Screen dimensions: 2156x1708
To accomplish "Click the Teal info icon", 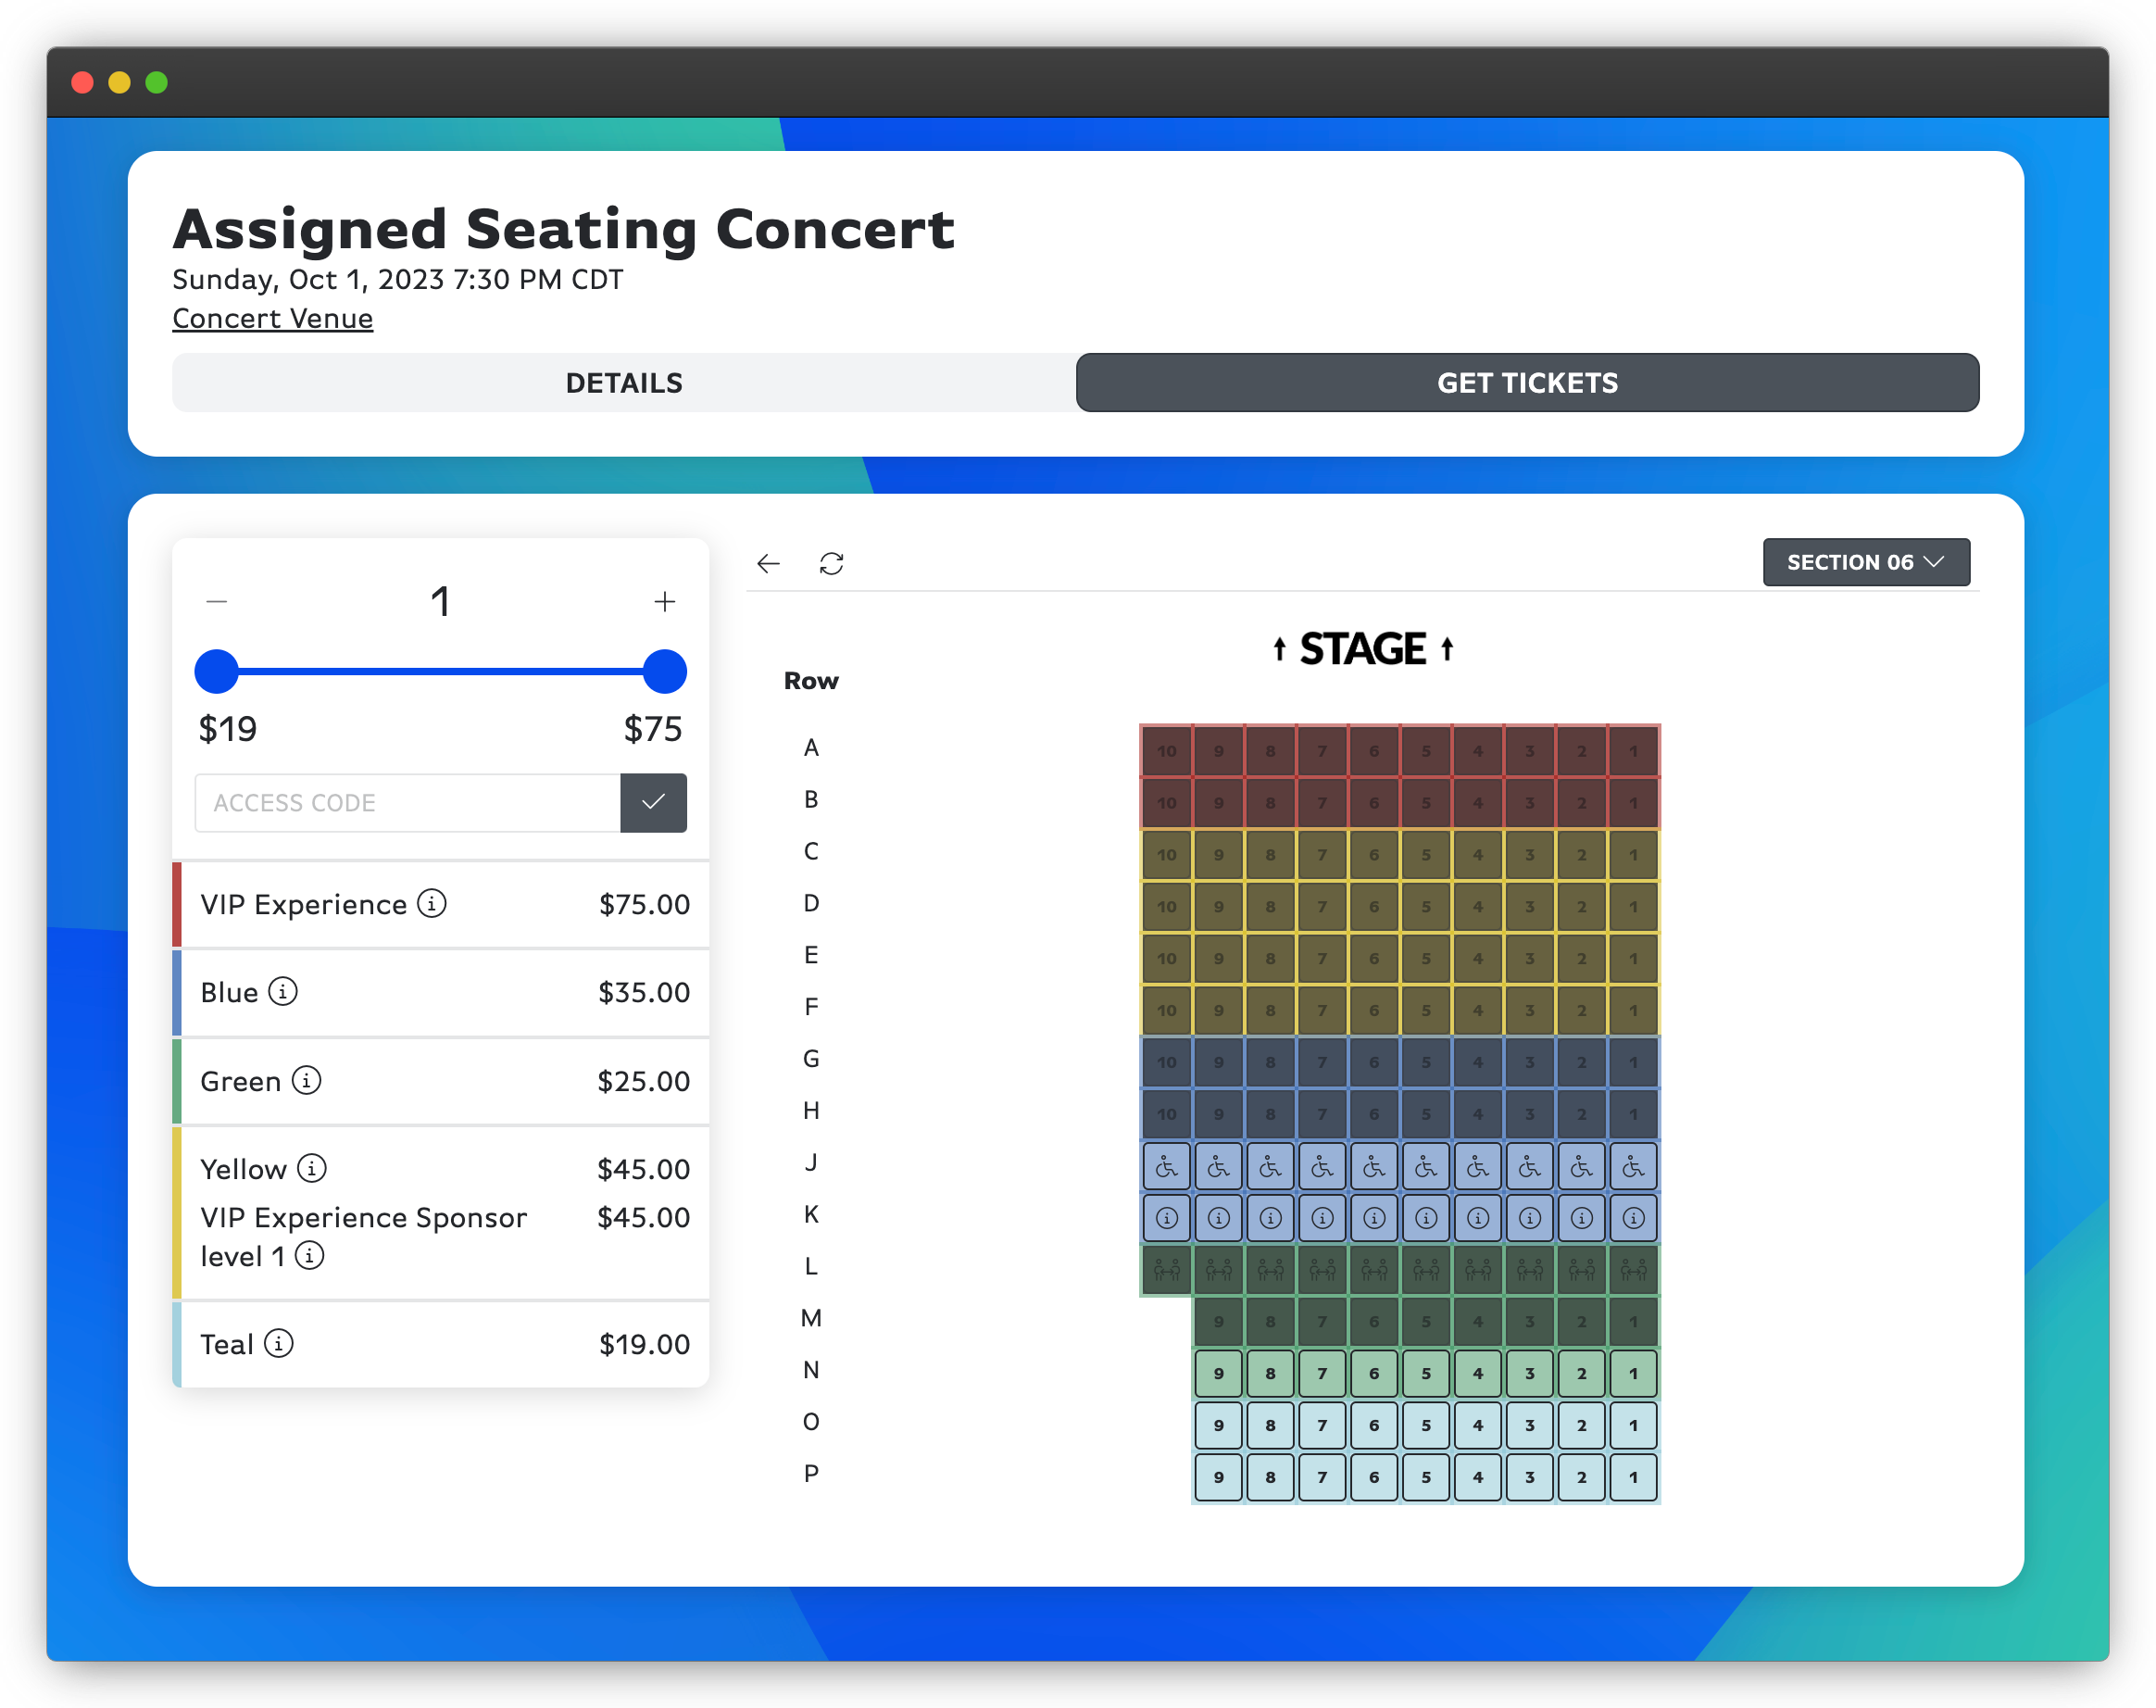I will 279,1343.
